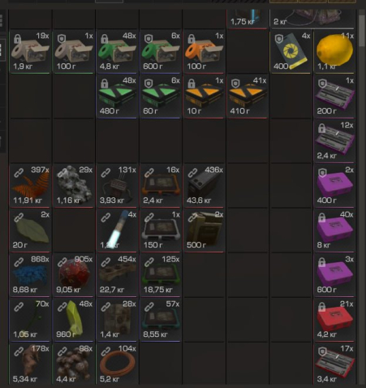
Task: Select the locked green tape box 48x
Action: (x=117, y=52)
